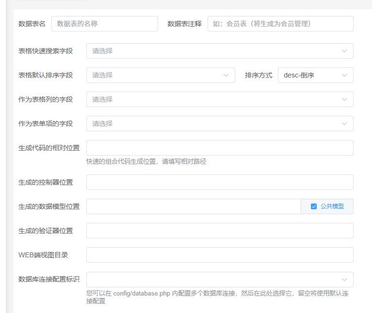This screenshot has width=372, height=313.
Task: Open the 作为表格列的字段 dropdown
Action: coord(220,99)
